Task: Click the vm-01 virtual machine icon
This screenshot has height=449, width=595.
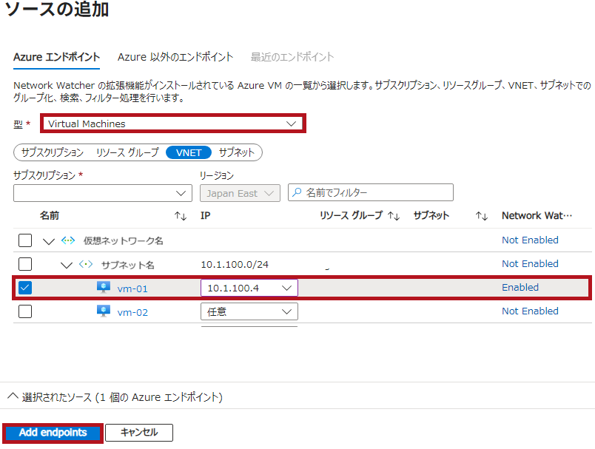Action: click(104, 288)
